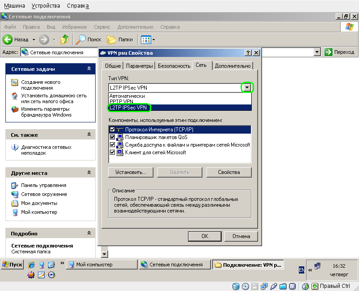Toggle Служба доступа к файлам checkbox
The image size is (359, 291).
point(112,144)
